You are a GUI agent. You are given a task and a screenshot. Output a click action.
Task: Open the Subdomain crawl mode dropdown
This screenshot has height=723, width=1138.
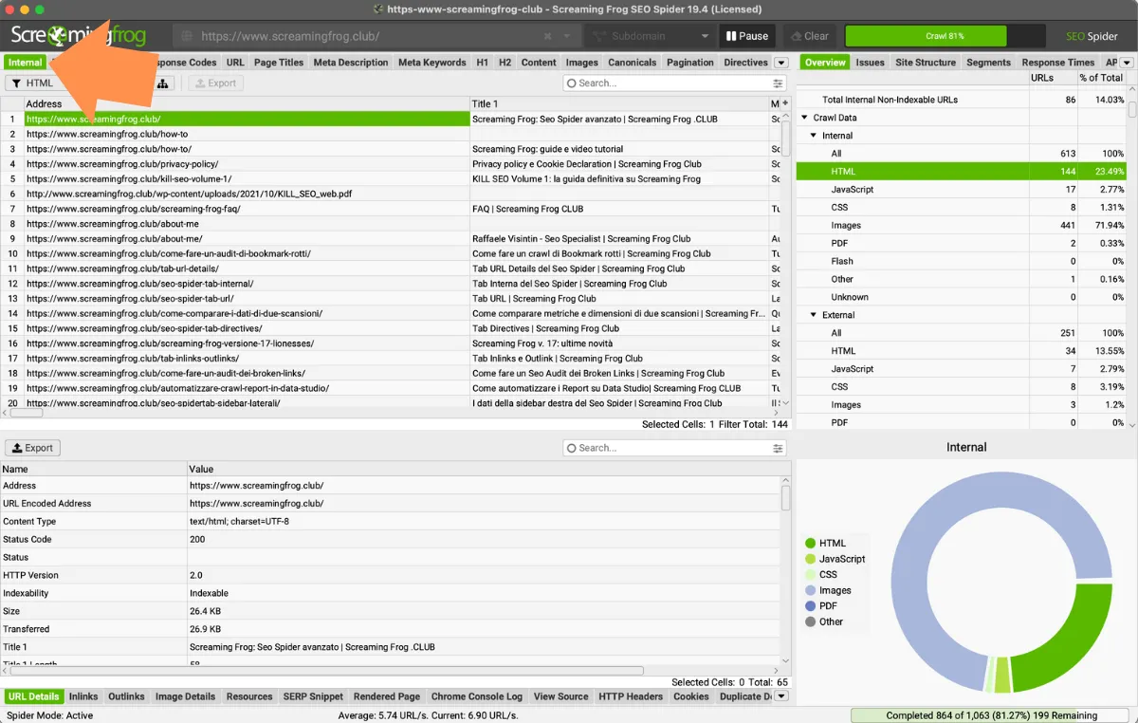pyautogui.click(x=649, y=36)
